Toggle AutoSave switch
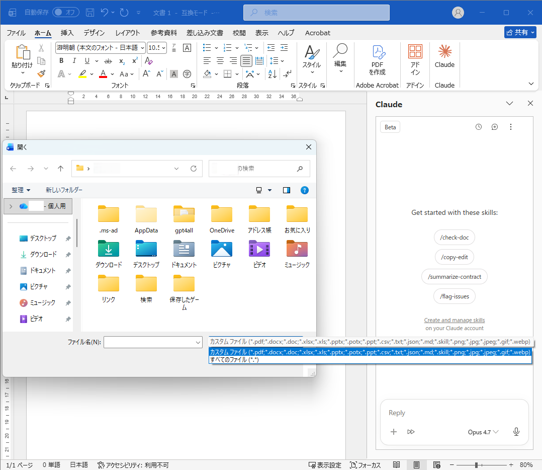 click(66, 13)
